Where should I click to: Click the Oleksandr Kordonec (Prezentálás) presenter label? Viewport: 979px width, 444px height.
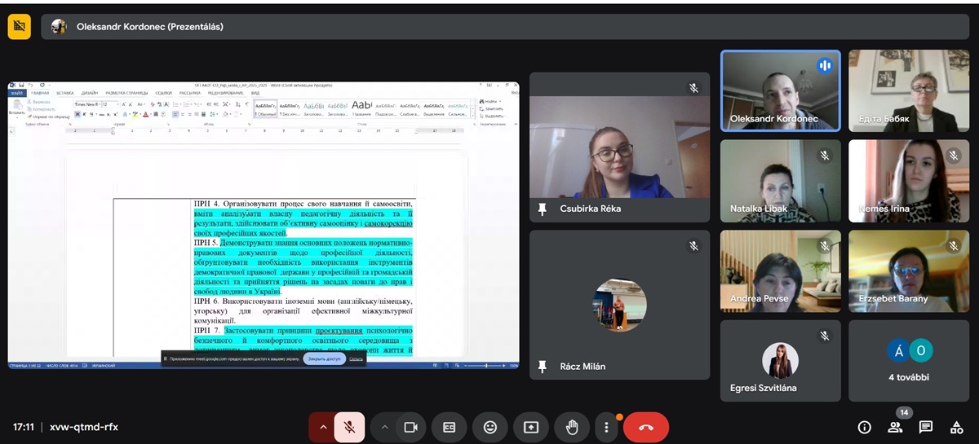pyautogui.click(x=150, y=27)
